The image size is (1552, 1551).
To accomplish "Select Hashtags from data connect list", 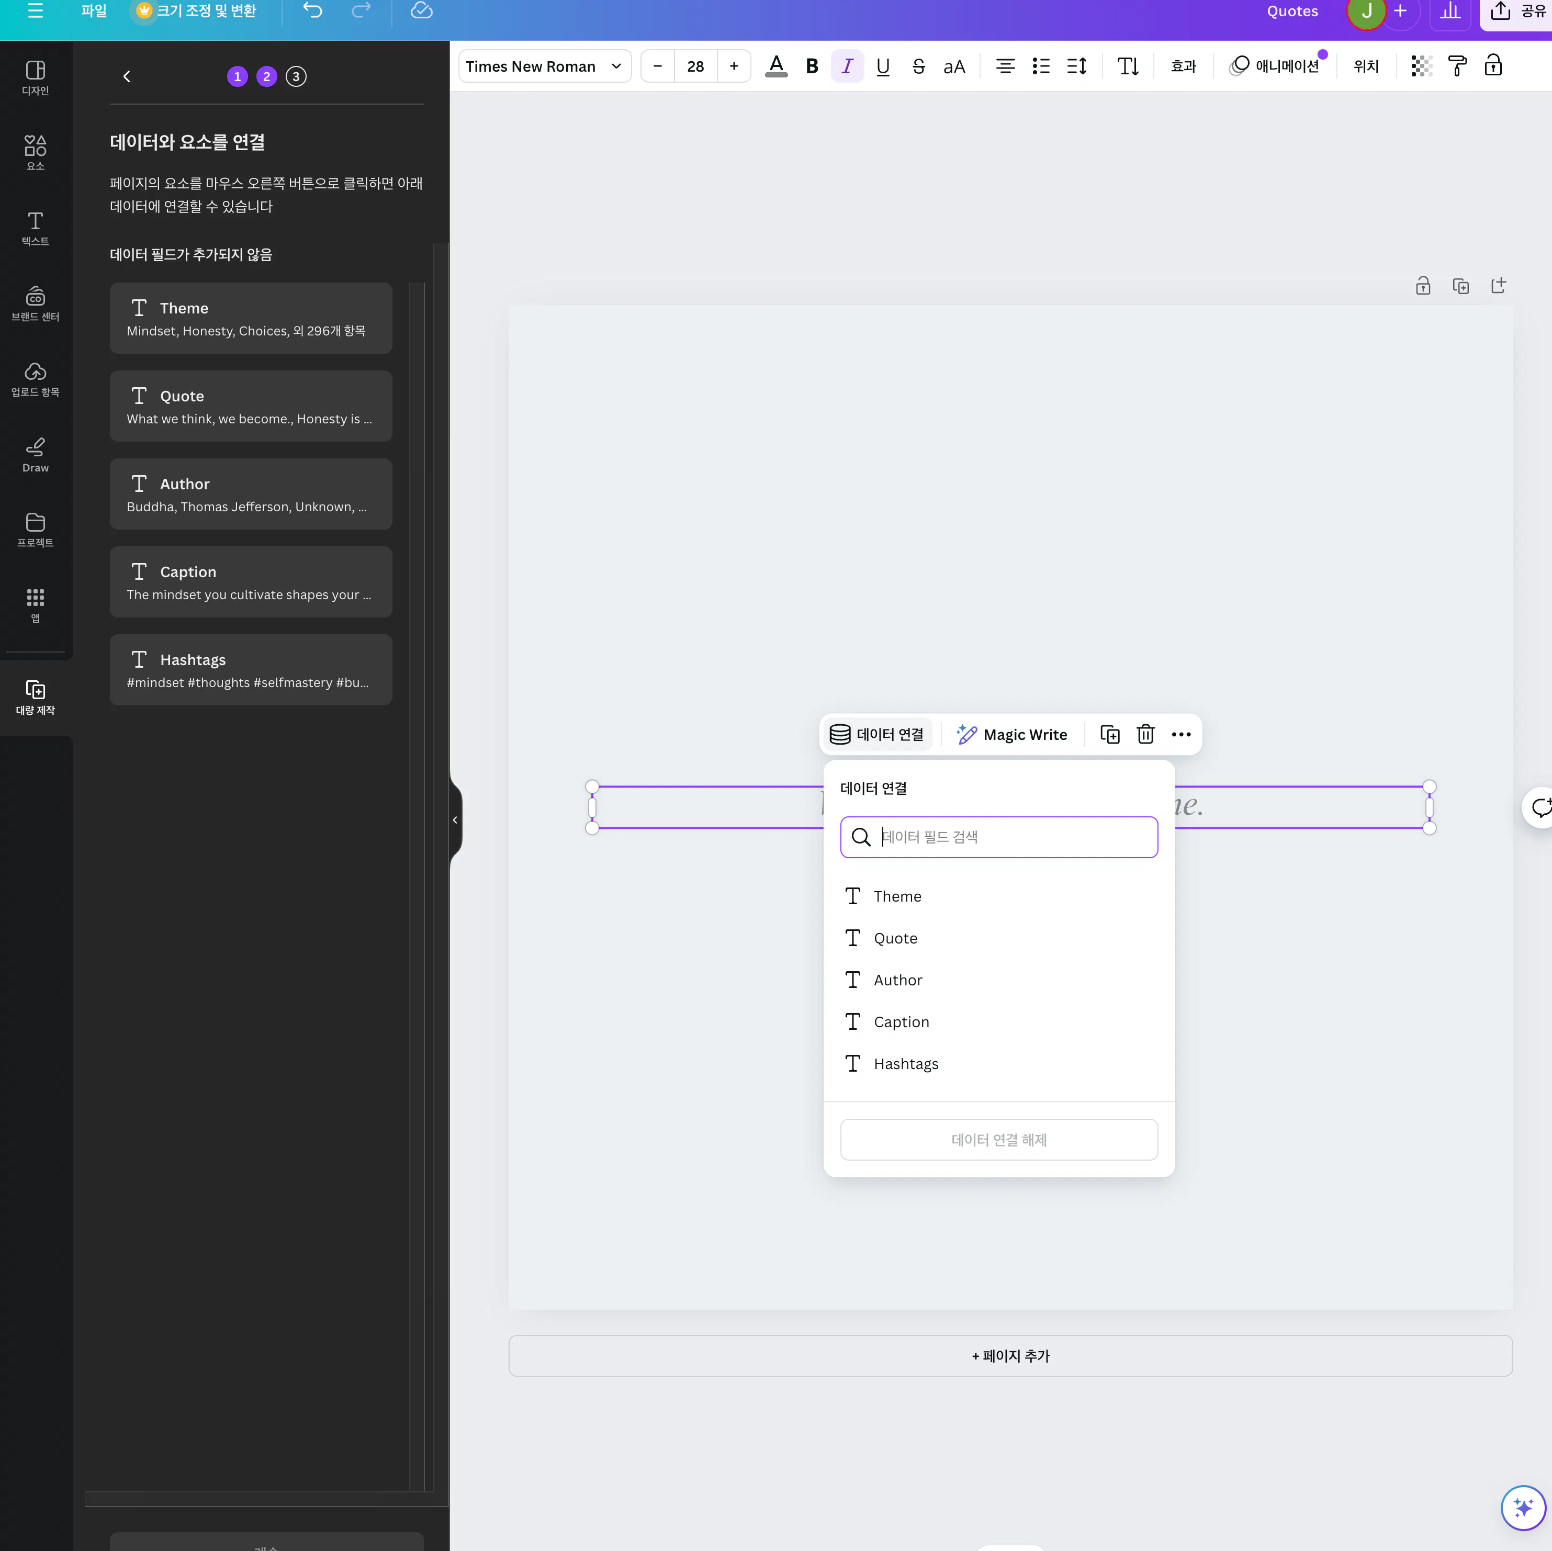I will click(905, 1063).
